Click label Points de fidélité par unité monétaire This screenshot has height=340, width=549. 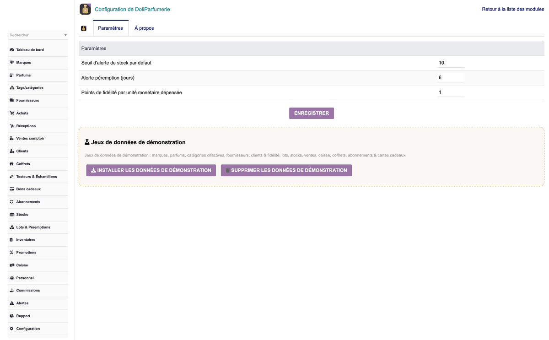[x=132, y=92]
